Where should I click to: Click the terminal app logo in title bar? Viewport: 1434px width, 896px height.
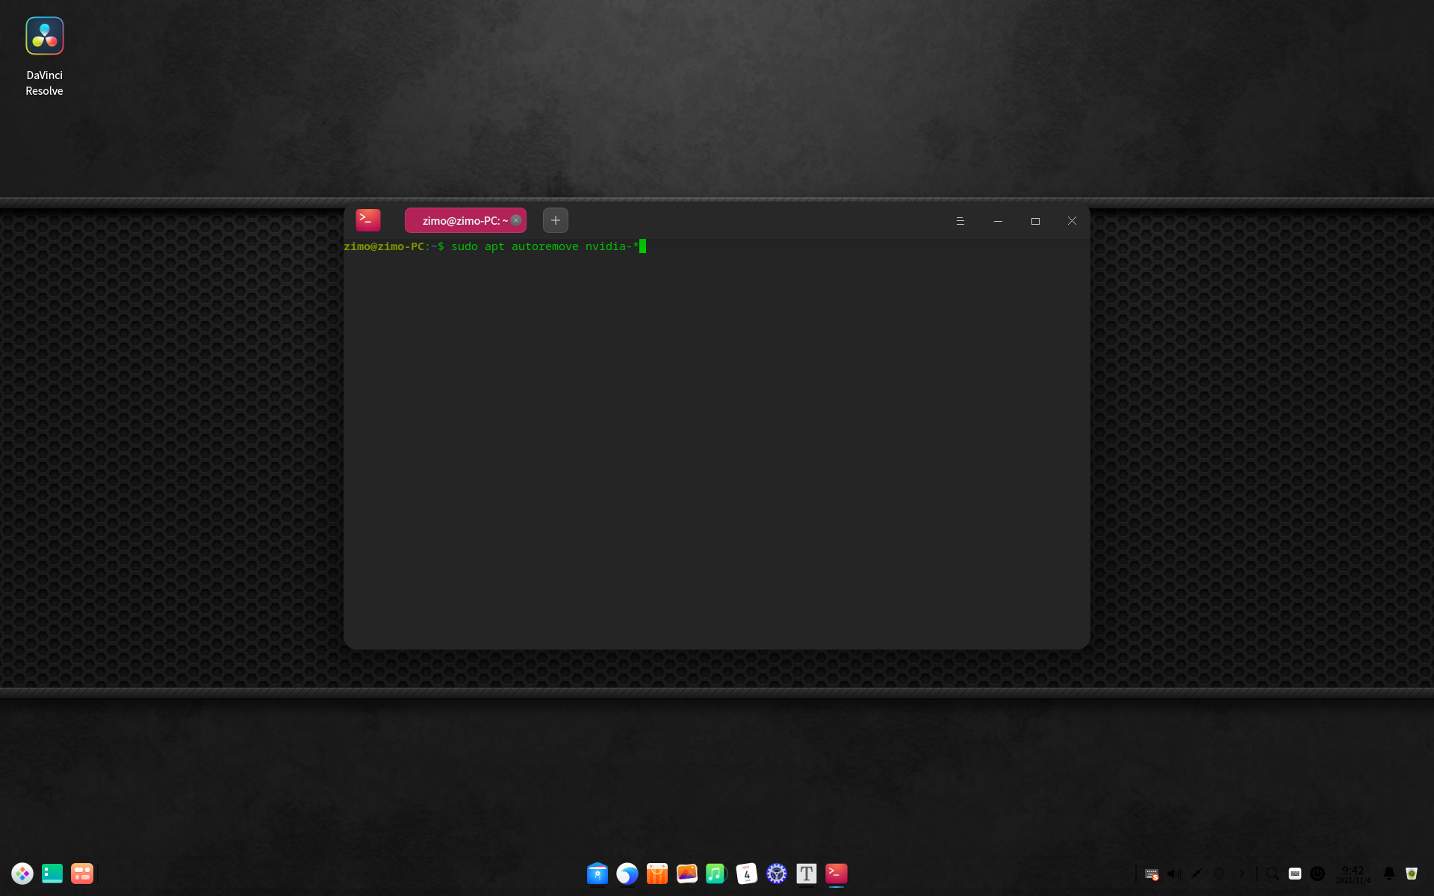pos(368,220)
